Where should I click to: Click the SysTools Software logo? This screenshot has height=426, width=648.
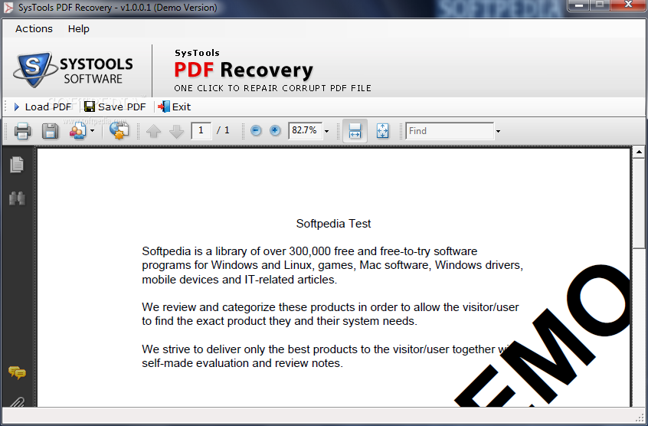73,70
